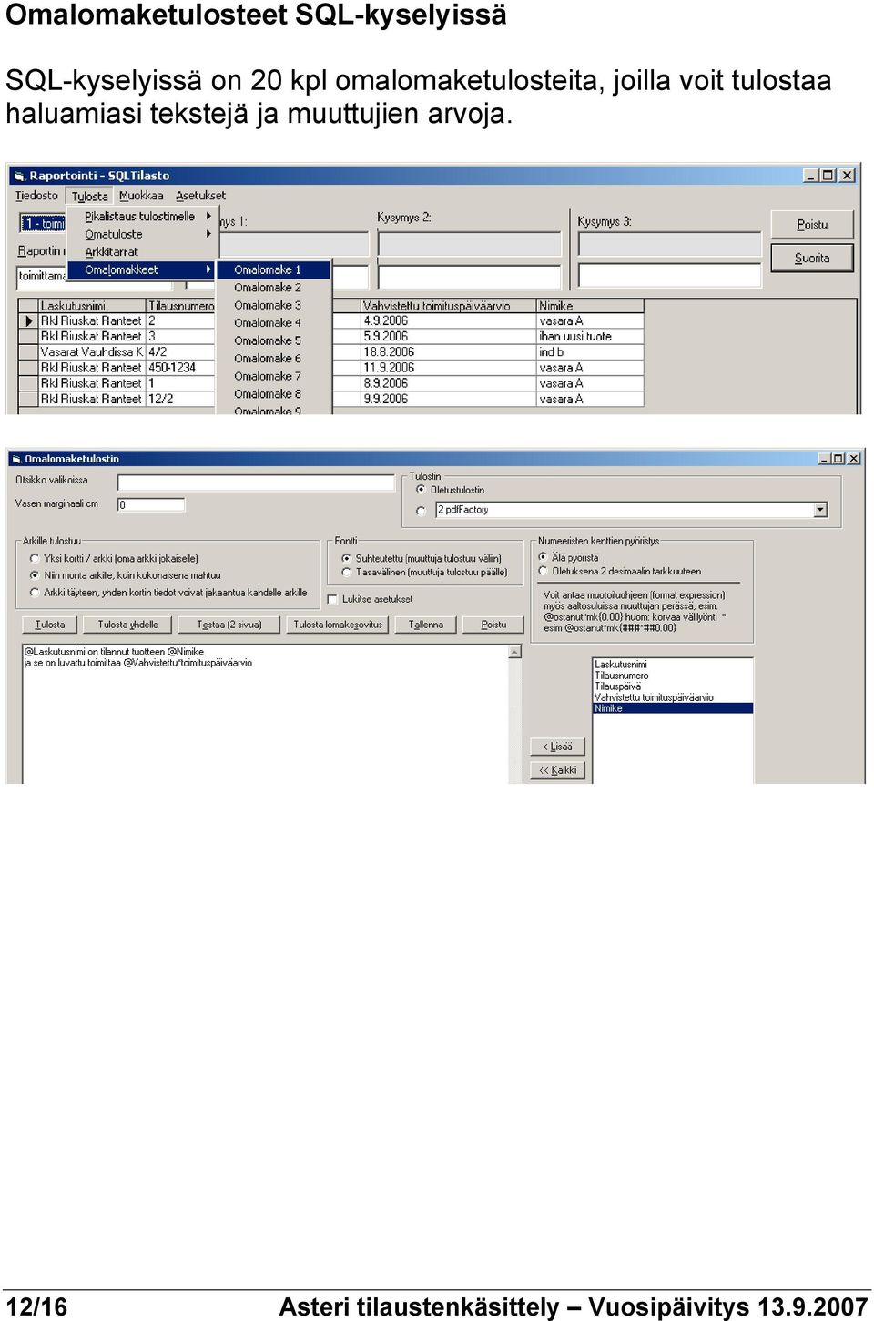The width and height of the screenshot is (874, 1321).
Task: Click the '< Lisää' button
Action: coord(557,747)
